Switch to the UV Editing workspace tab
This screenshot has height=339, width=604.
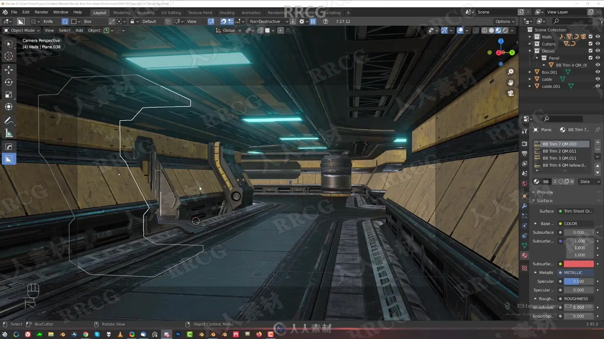point(171,13)
